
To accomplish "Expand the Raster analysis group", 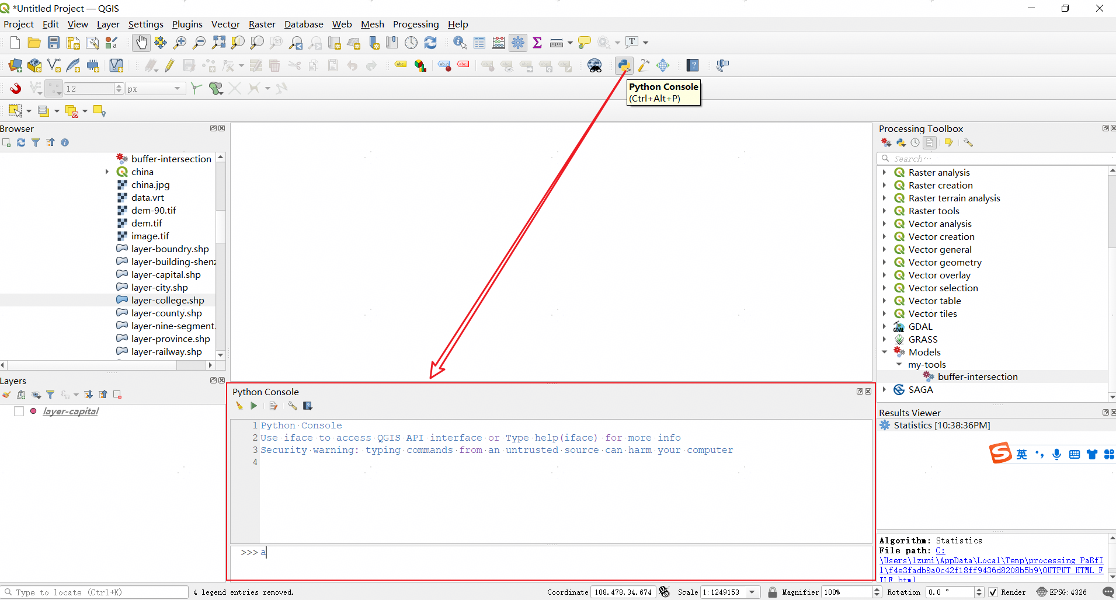I will (884, 172).
